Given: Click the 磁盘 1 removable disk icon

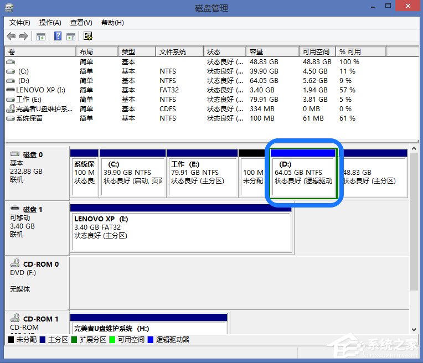Looking at the screenshot, I should point(15,208).
